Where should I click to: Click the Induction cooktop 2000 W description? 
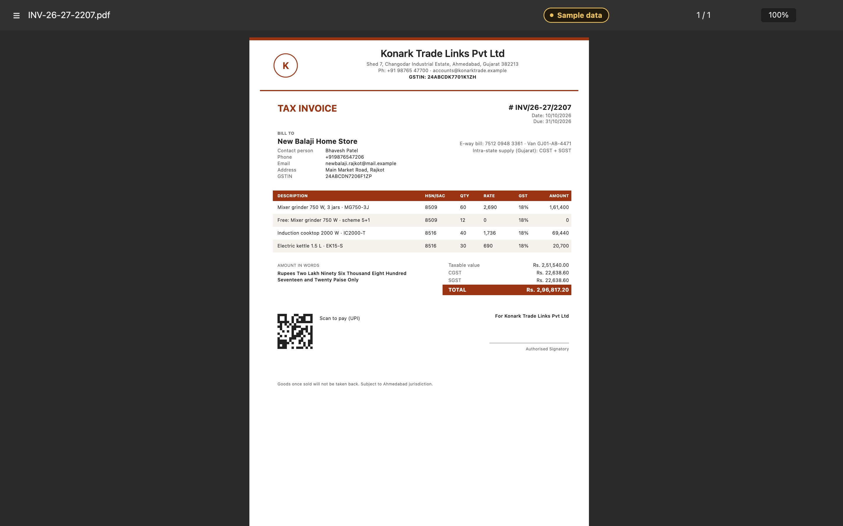(x=321, y=233)
